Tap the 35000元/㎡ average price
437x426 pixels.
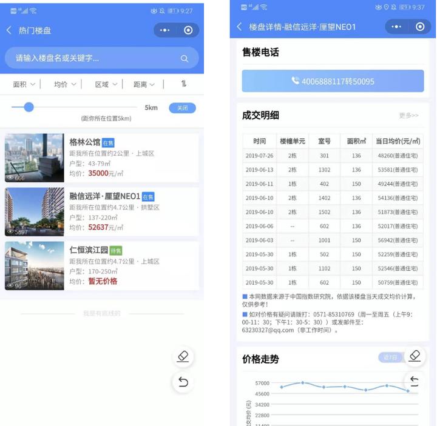106,173
